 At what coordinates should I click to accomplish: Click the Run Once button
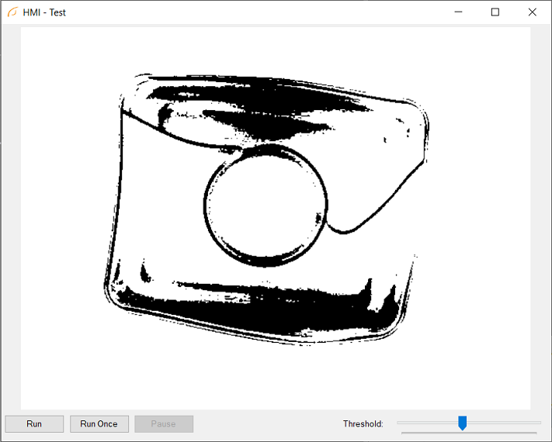(99, 423)
